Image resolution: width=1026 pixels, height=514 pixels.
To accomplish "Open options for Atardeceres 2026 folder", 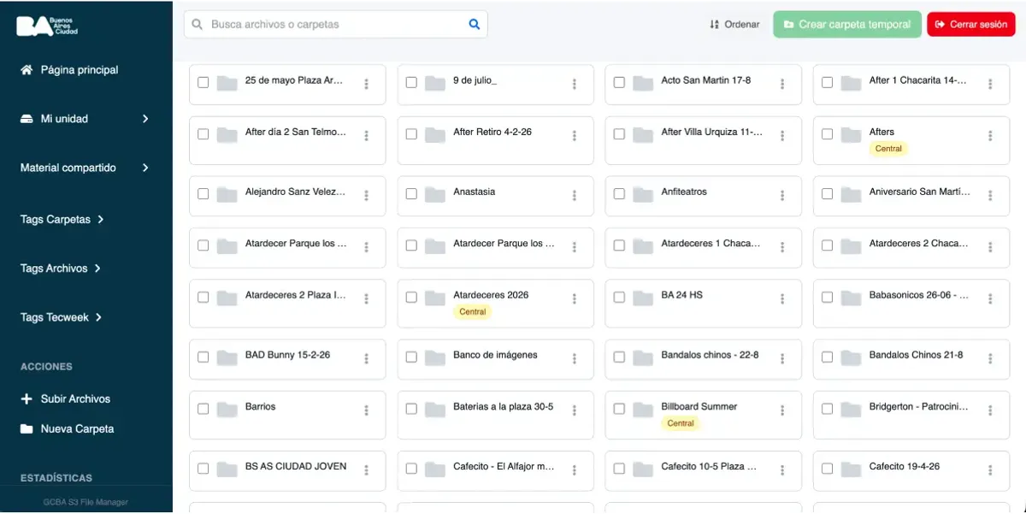I will (x=575, y=298).
